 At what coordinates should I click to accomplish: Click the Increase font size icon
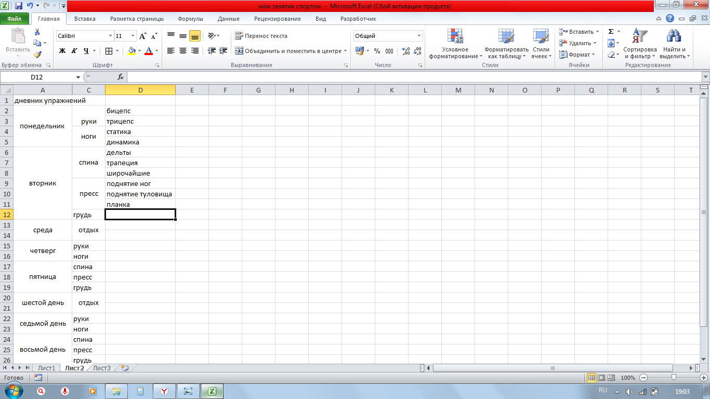click(143, 36)
